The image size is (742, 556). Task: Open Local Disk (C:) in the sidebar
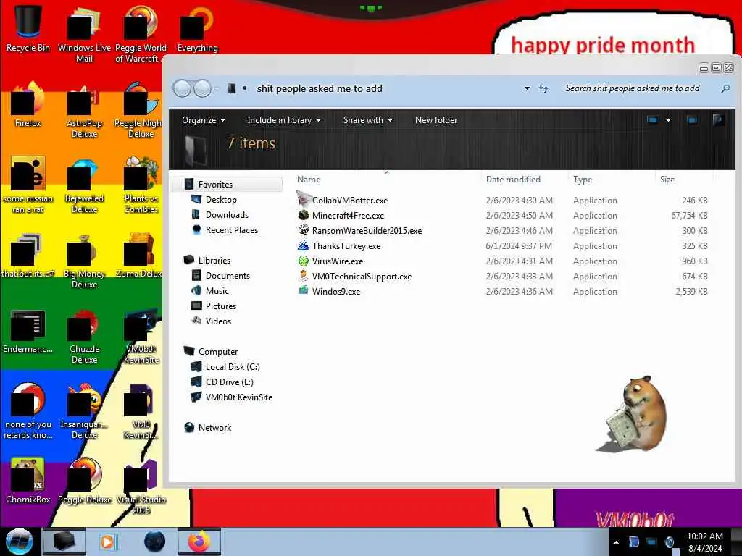tap(233, 367)
